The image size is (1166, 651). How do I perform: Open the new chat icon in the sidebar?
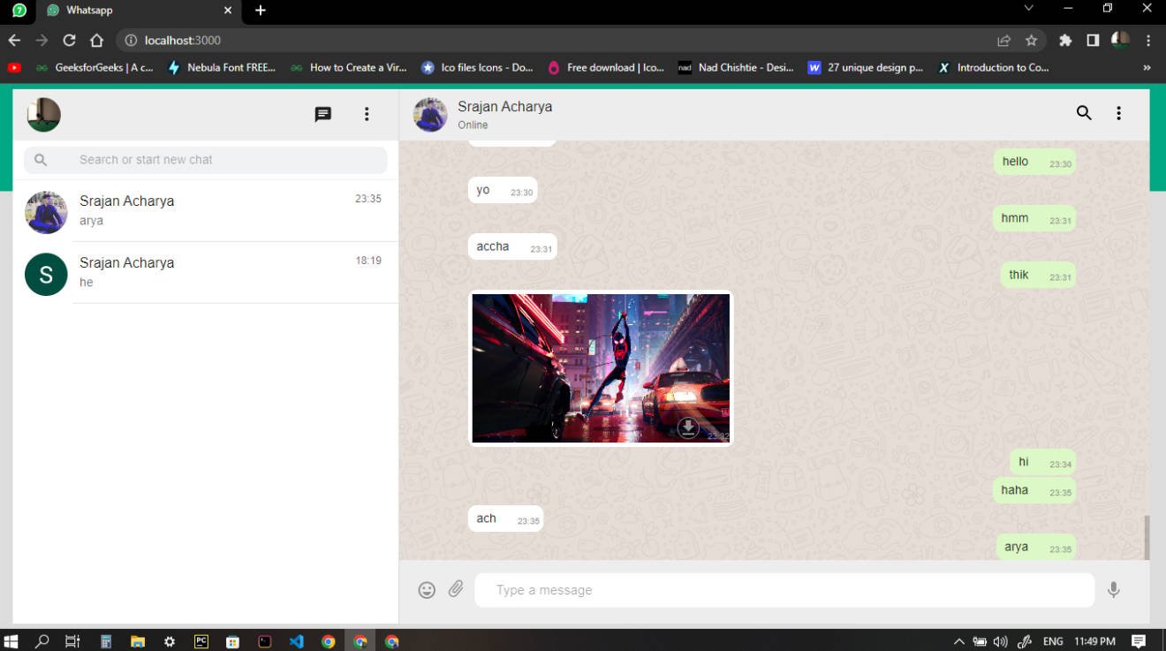point(322,114)
